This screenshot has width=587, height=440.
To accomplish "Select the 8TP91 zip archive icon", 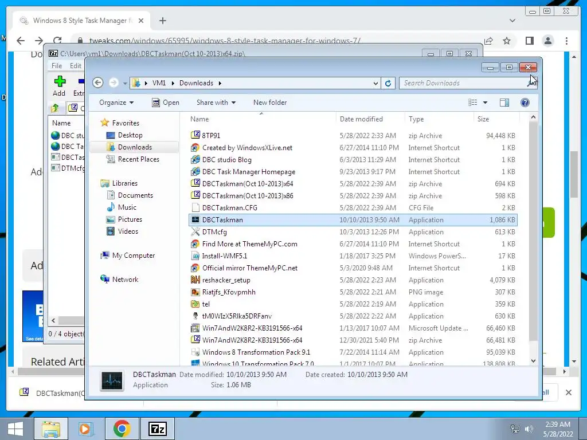I will [195, 135].
